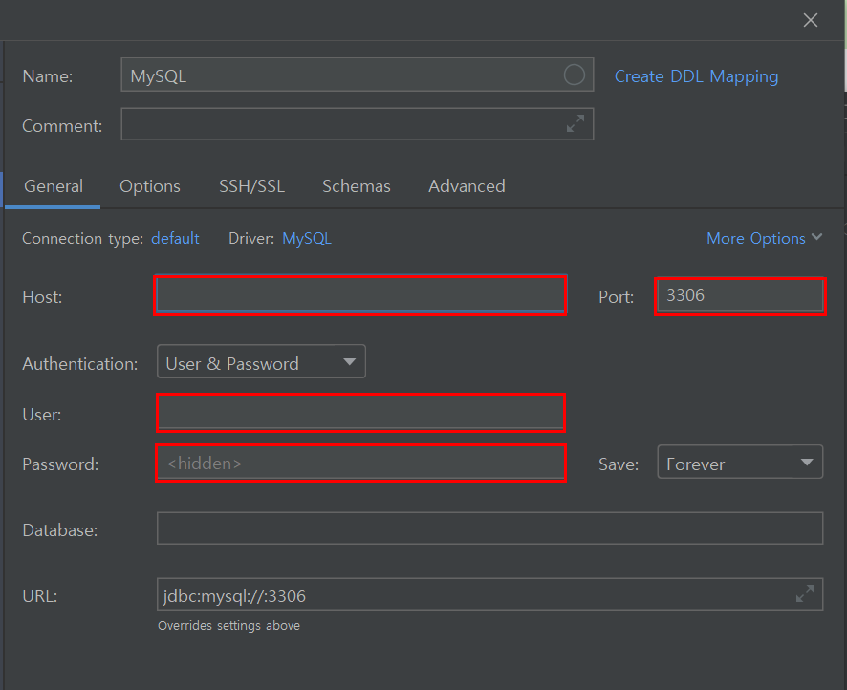Expand the More Options menu
847x690 pixels.
coord(765,238)
